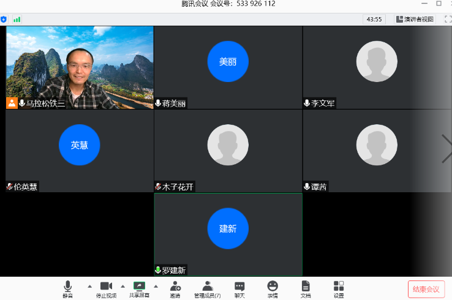Open the Documents (文档) panel
Image resolution: width=452 pixels, height=300 pixels.
[x=306, y=287]
